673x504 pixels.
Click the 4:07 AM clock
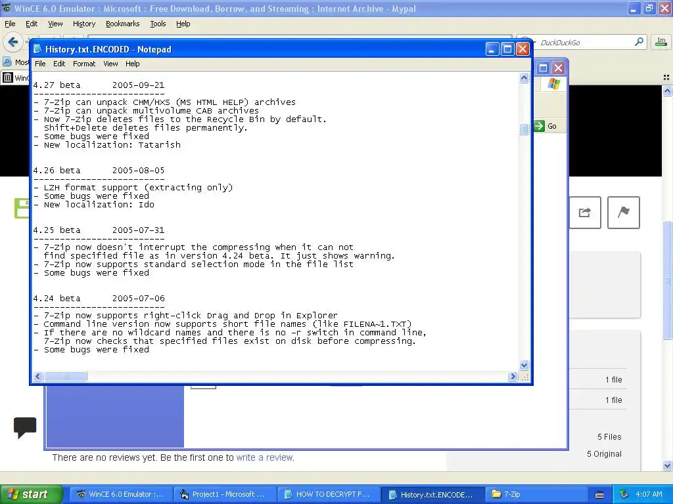(x=649, y=494)
